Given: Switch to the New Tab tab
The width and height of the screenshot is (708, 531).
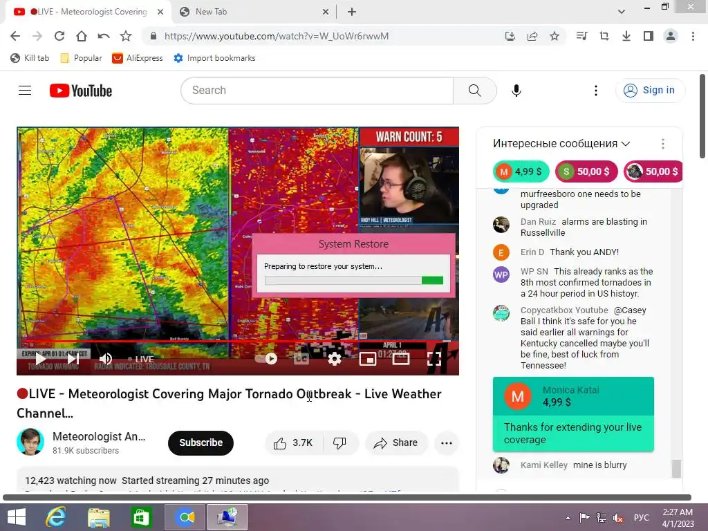Looking at the screenshot, I should [253, 12].
